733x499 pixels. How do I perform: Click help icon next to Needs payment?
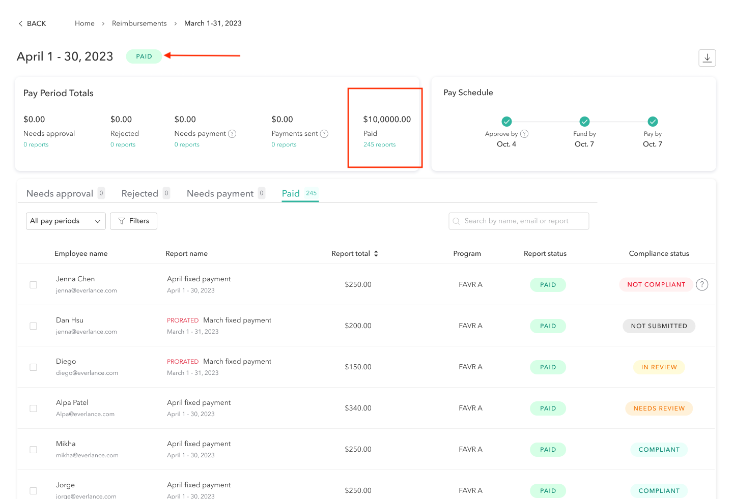tap(232, 134)
